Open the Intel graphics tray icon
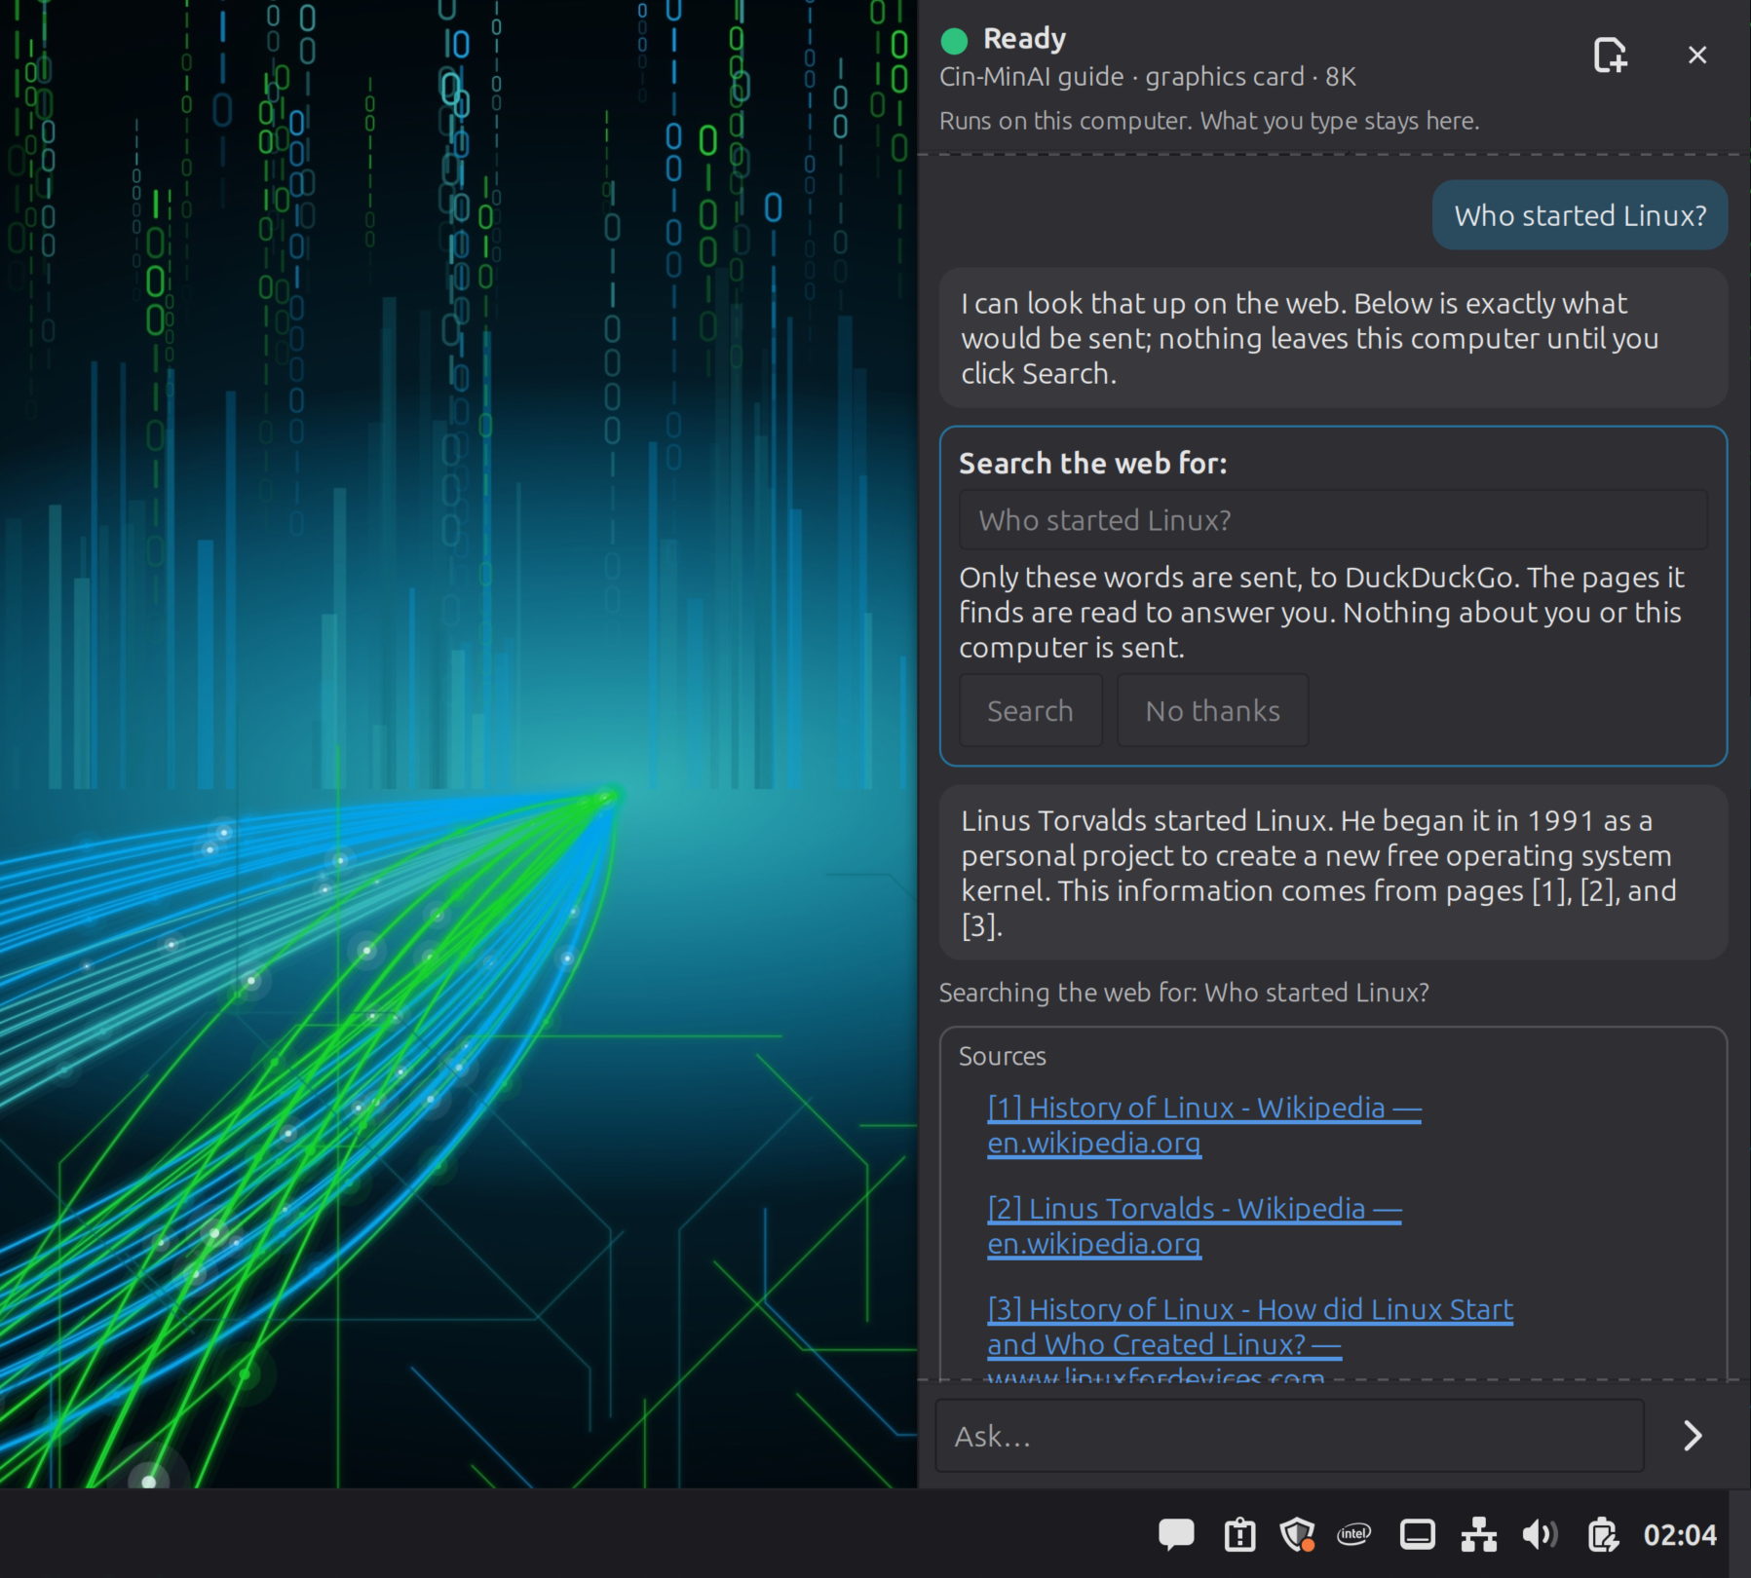This screenshot has width=1751, height=1578. pos(1354,1534)
